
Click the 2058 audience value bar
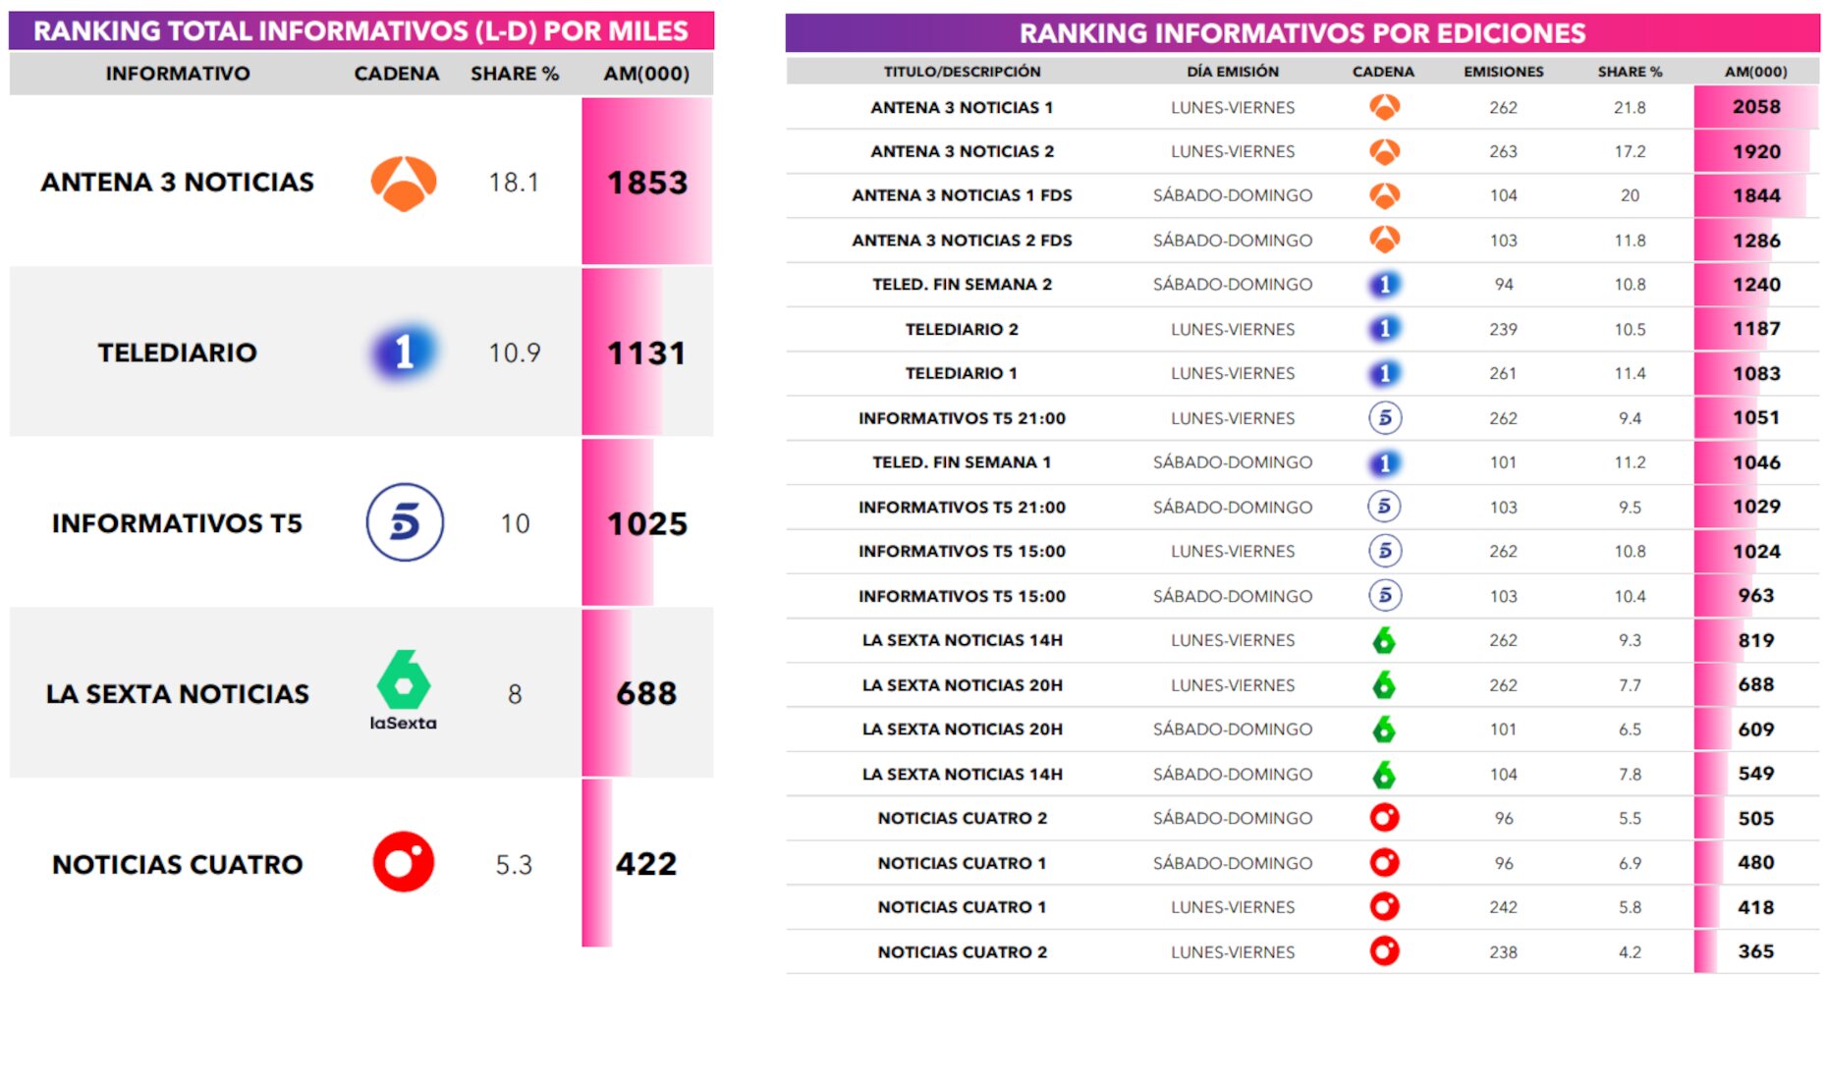tap(1755, 107)
